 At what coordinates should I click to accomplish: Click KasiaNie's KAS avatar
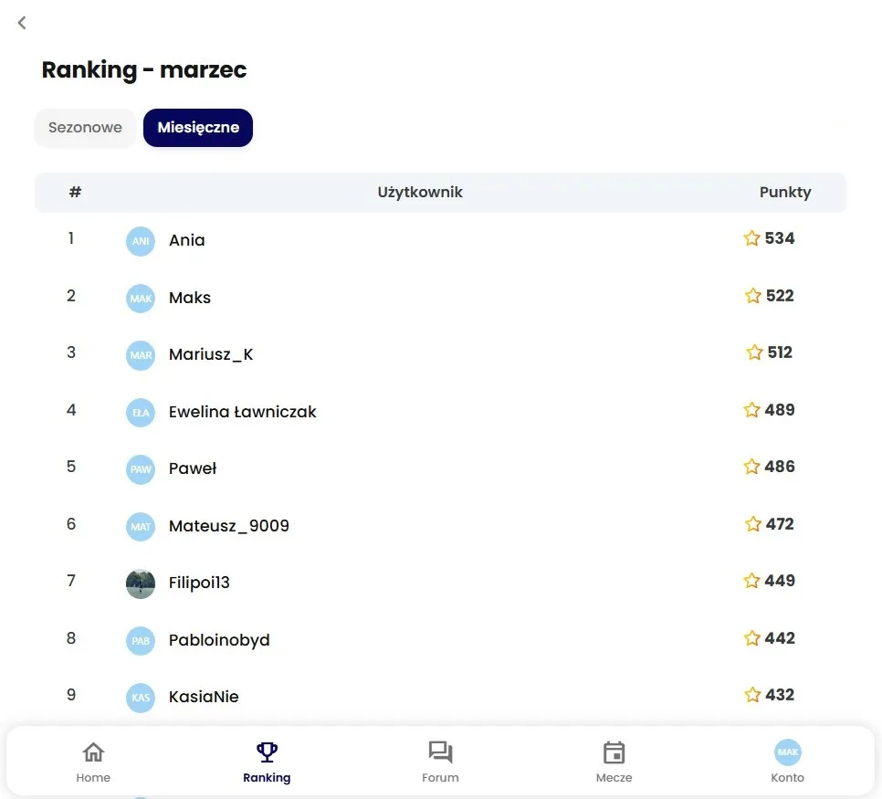coord(141,698)
